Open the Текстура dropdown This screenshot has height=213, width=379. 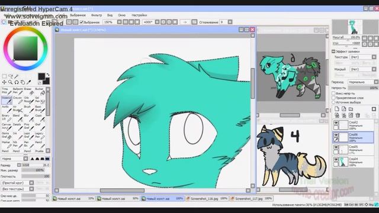(363, 57)
